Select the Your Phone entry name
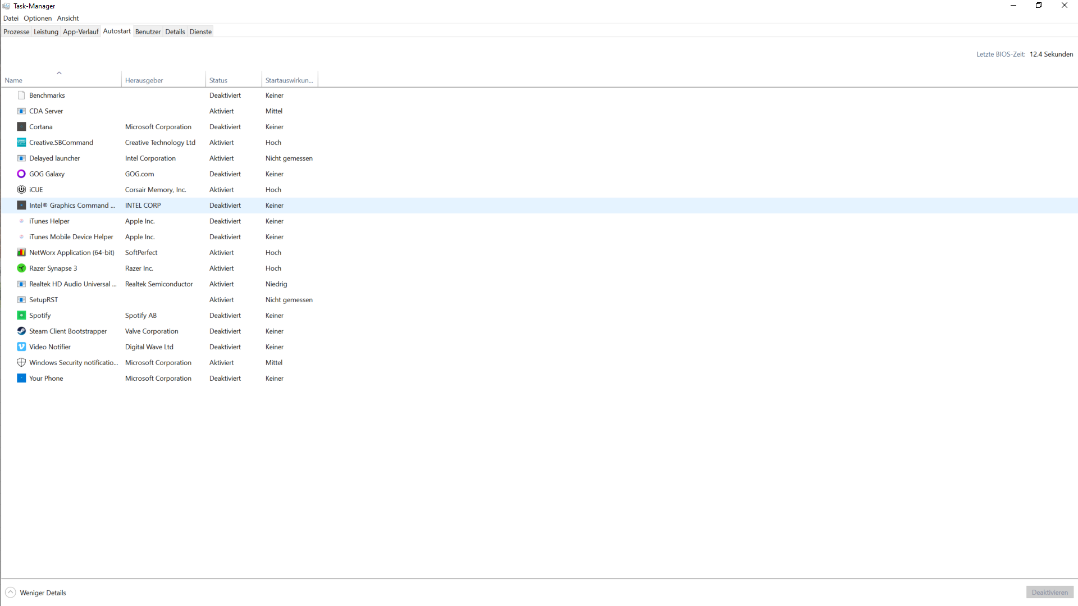 click(46, 379)
